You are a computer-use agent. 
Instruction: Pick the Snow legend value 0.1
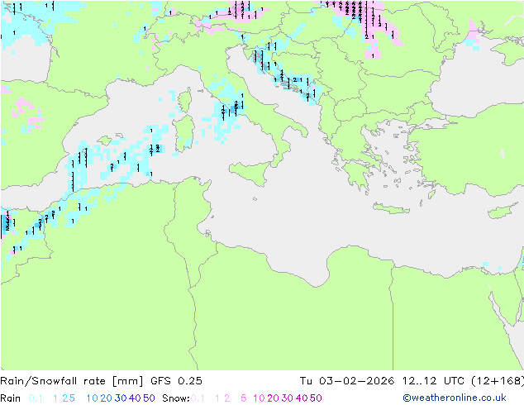tap(198, 398)
